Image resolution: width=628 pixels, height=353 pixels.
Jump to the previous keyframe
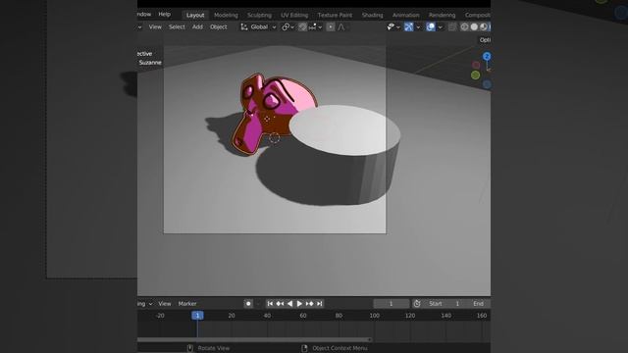tap(280, 304)
